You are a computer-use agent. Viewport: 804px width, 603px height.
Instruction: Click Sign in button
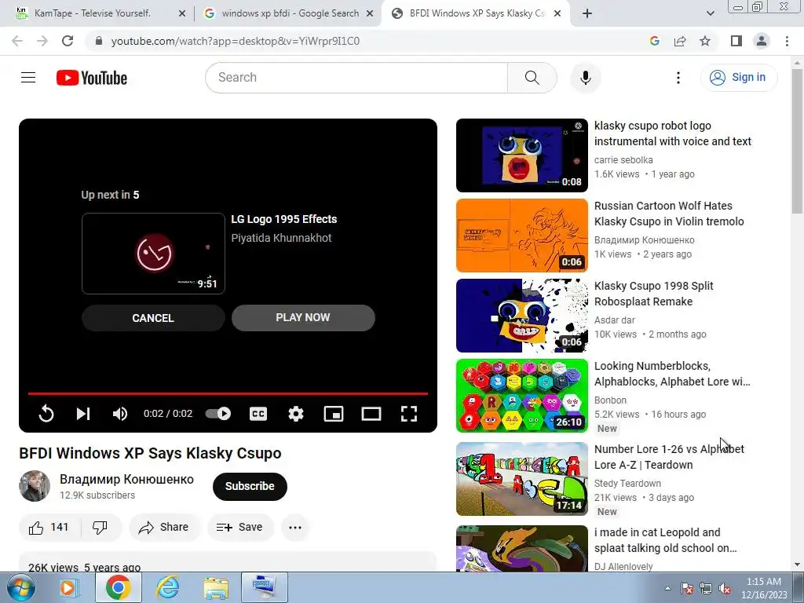[x=739, y=78]
